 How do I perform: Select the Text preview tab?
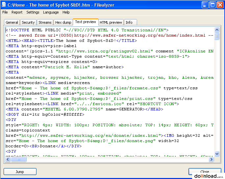click(86, 22)
